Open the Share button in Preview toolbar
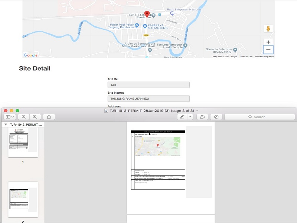The height and width of the screenshot is (223, 297). (49, 117)
